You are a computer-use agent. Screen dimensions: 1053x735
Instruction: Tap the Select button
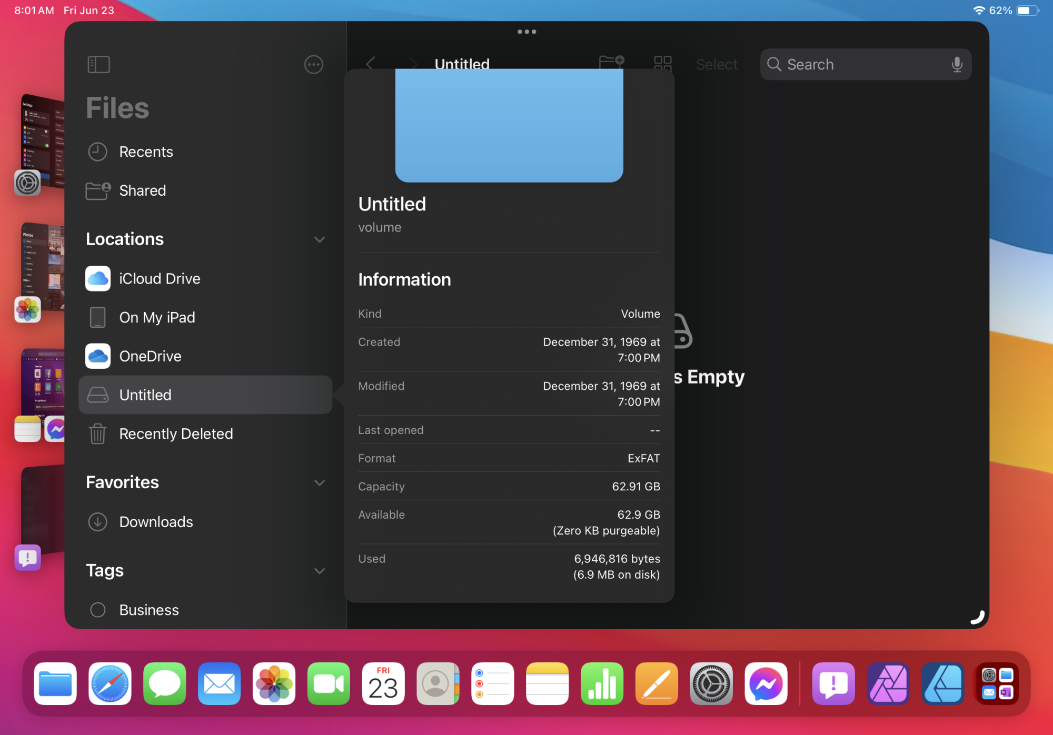[x=716, y=65]
